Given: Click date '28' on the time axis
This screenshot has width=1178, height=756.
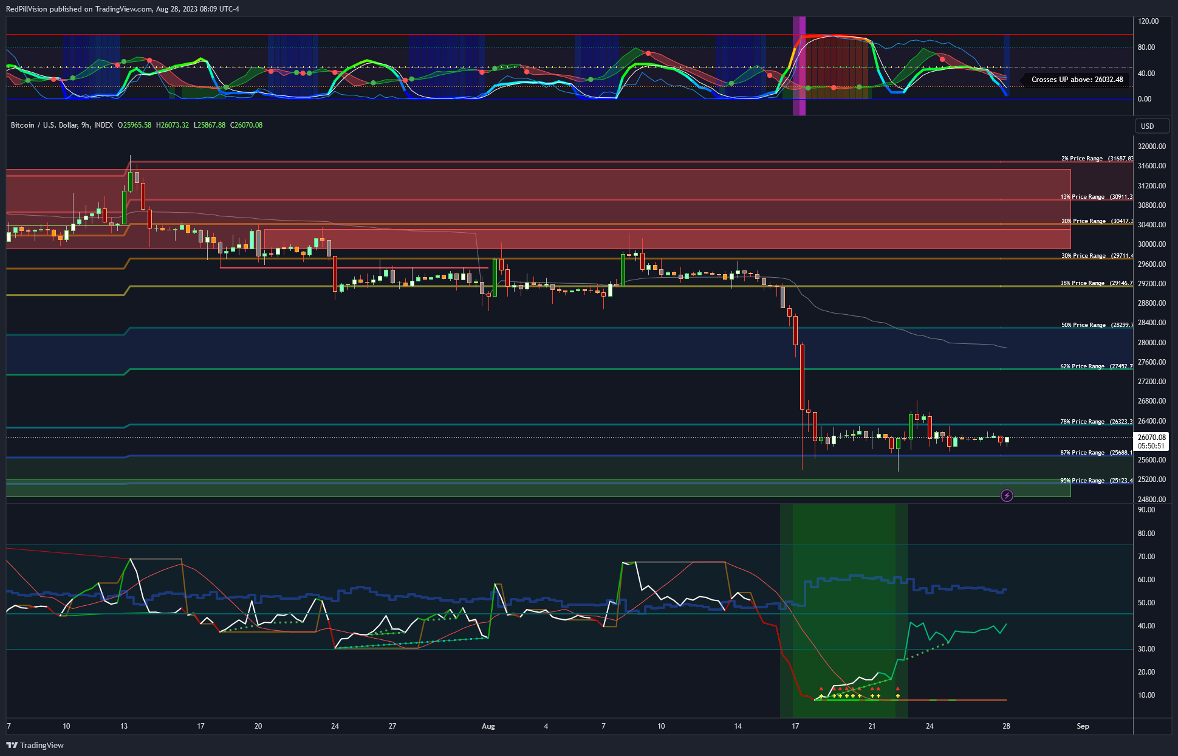Looking at the screenshot, I should click(x=1006, y=726).
